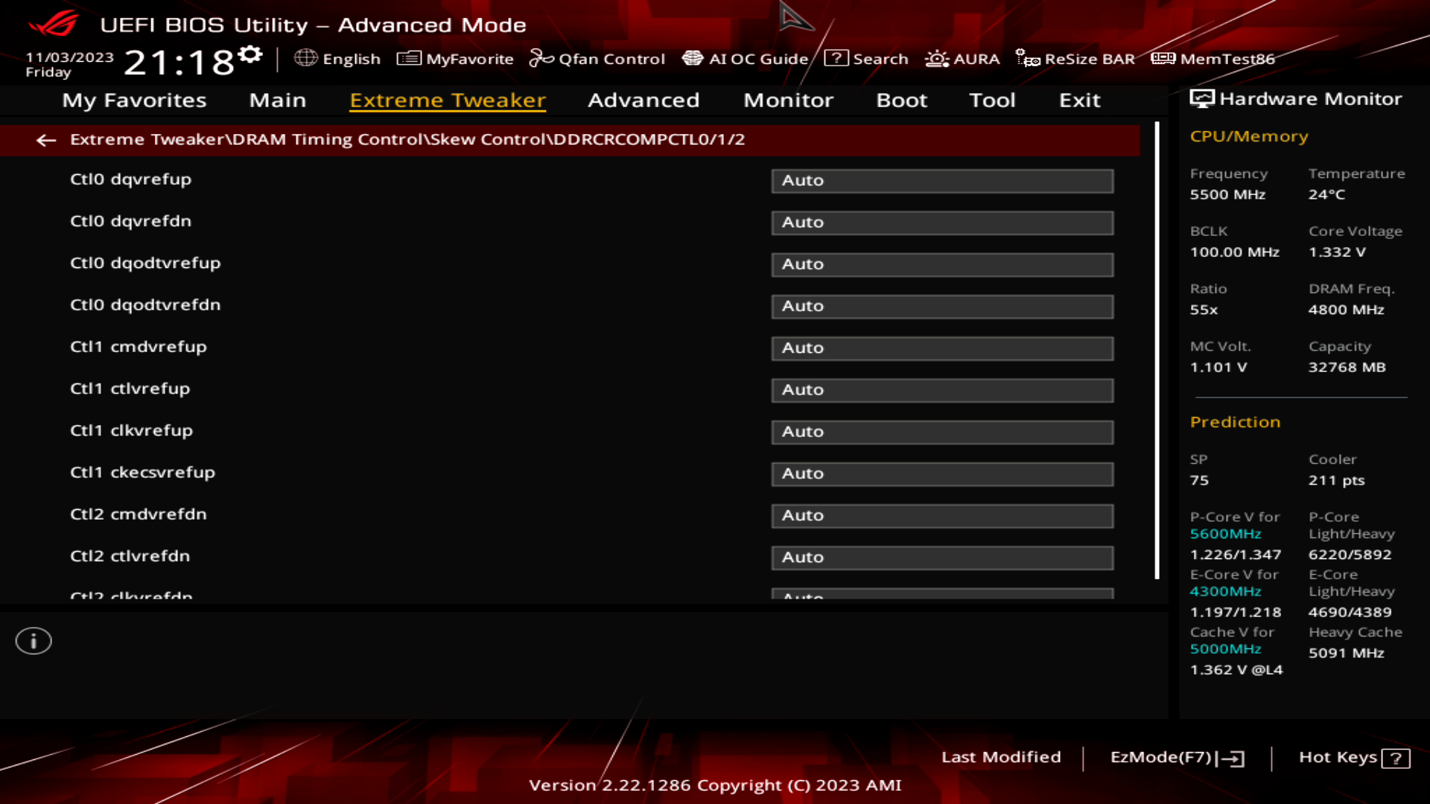The height and width of the screenshot is (804, 1430).
Task: Toggle Ctl2 ctlvrefdn Auto setting
Action: pyautogui.click(x=943, y=558)
